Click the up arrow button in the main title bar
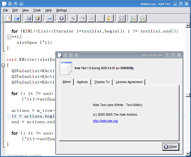Image resolution: width=191 pixels, height=157 pixels. tap(16, 4)
